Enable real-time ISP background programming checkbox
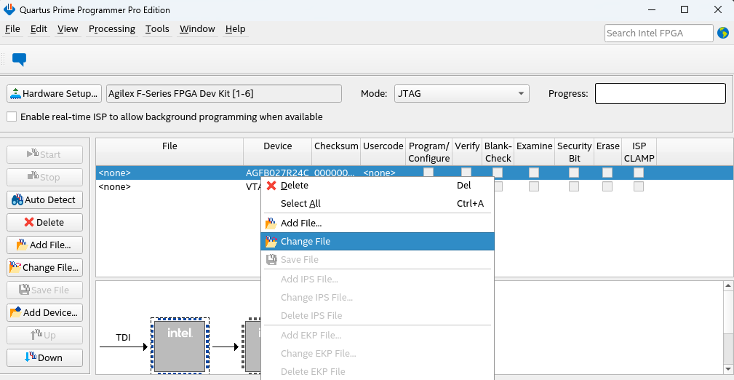The image size is (734, 380). click(x=12, y=116)
